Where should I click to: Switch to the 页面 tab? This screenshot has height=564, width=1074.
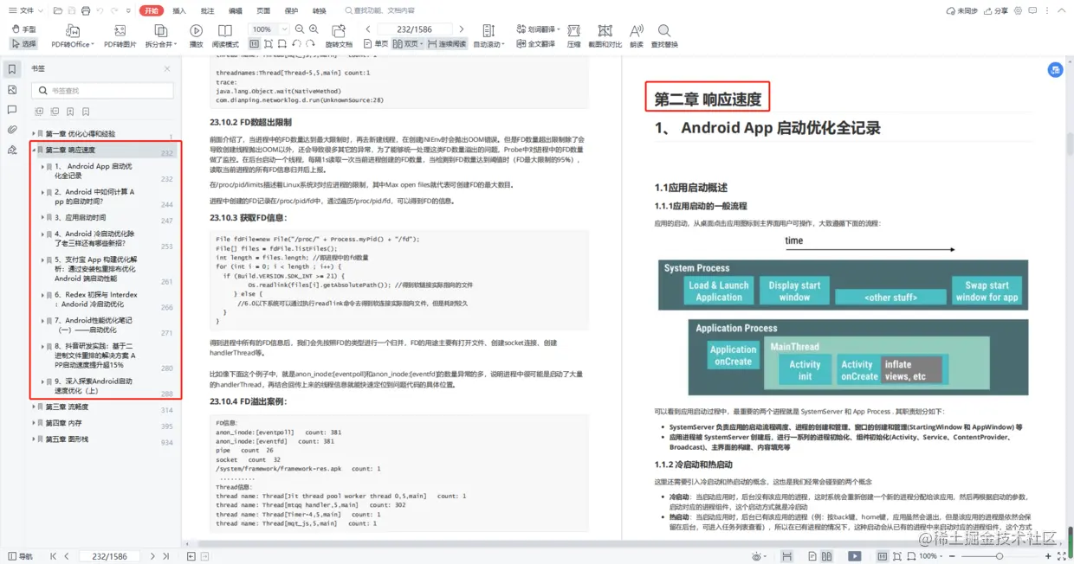(x=263, y=10)
